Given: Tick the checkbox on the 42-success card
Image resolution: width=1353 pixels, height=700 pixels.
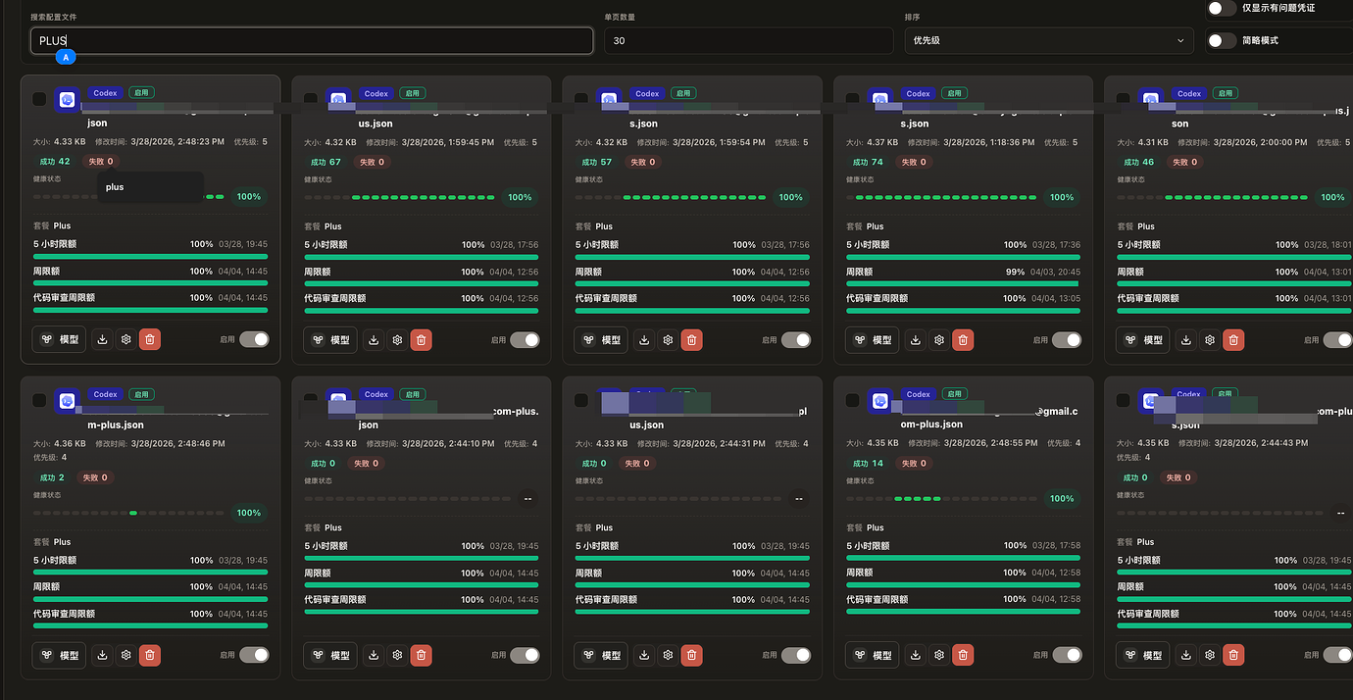Looking at the screenshot, I should [39, 99].
